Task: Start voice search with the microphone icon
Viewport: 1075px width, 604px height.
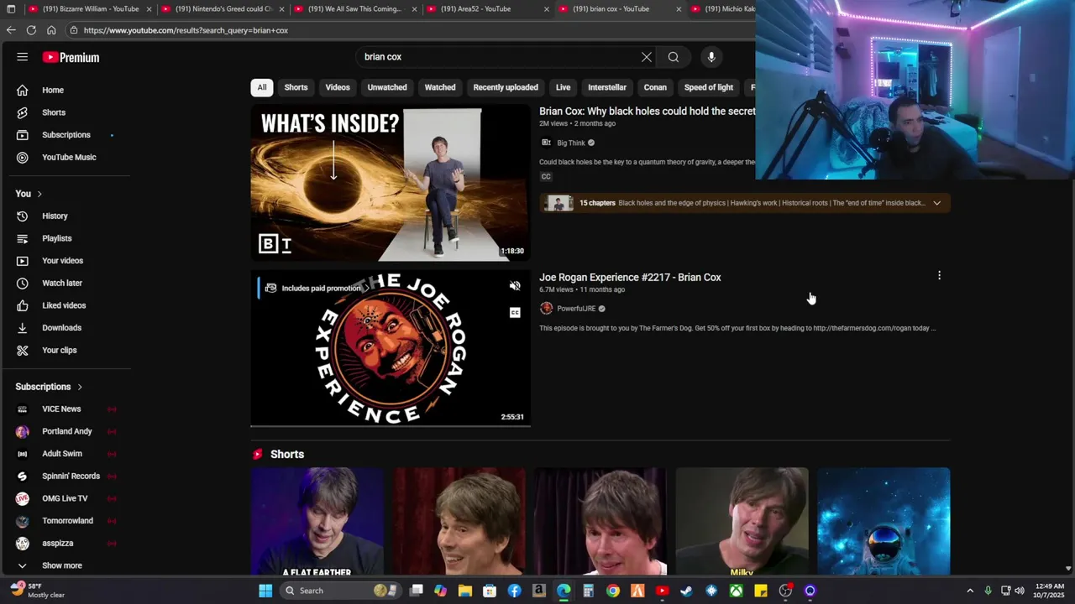Action: point(711,57)
